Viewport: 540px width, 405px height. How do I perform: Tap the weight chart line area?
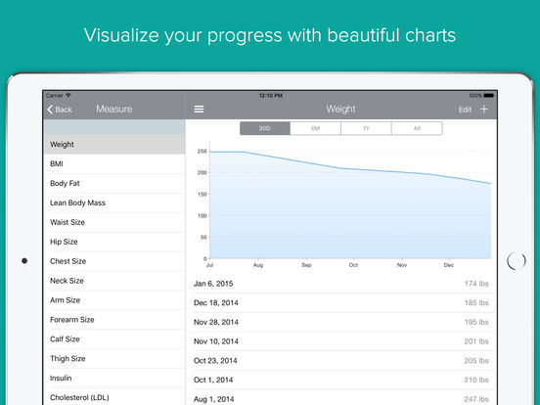350,204
